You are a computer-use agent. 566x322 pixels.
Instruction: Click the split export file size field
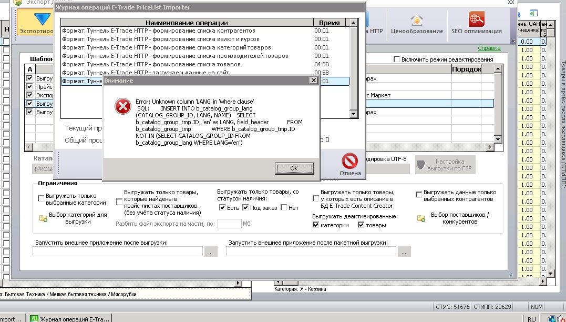(230, 223)
